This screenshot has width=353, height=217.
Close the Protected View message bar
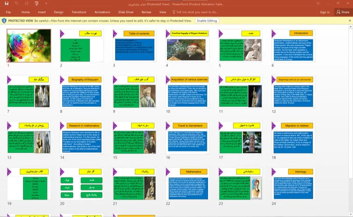(349, 21)
